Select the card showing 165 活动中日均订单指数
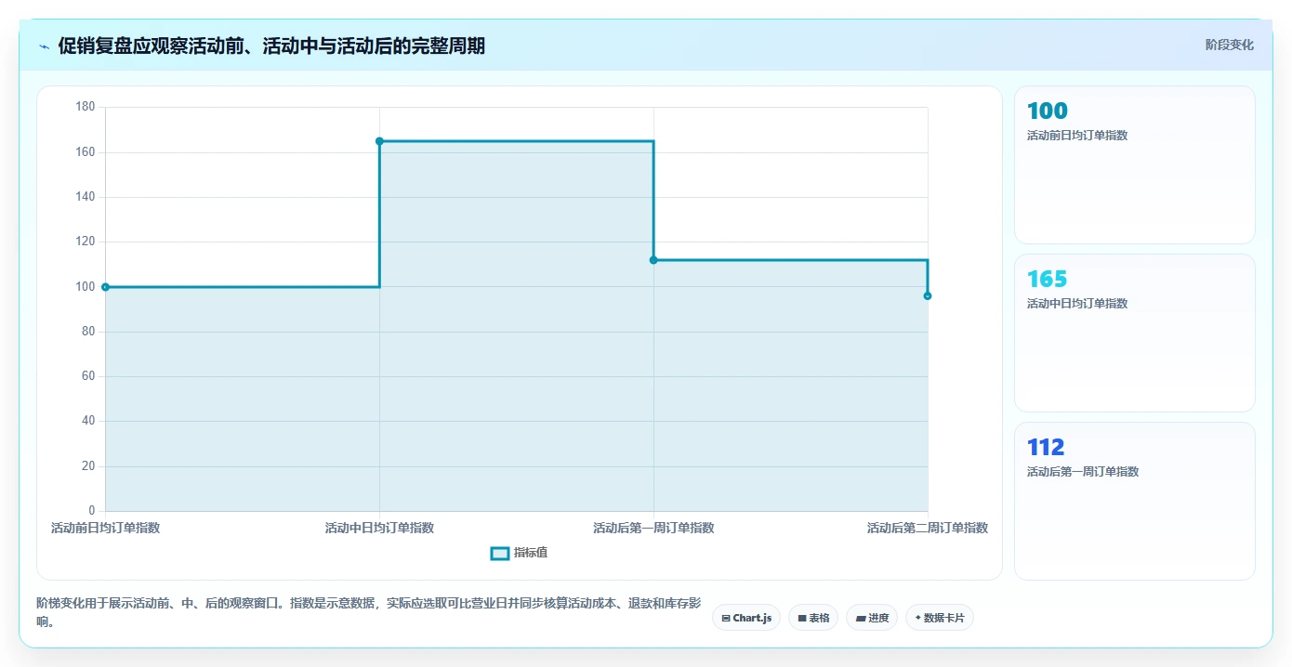The image size is (1292, 667). tap(1134, 333)
